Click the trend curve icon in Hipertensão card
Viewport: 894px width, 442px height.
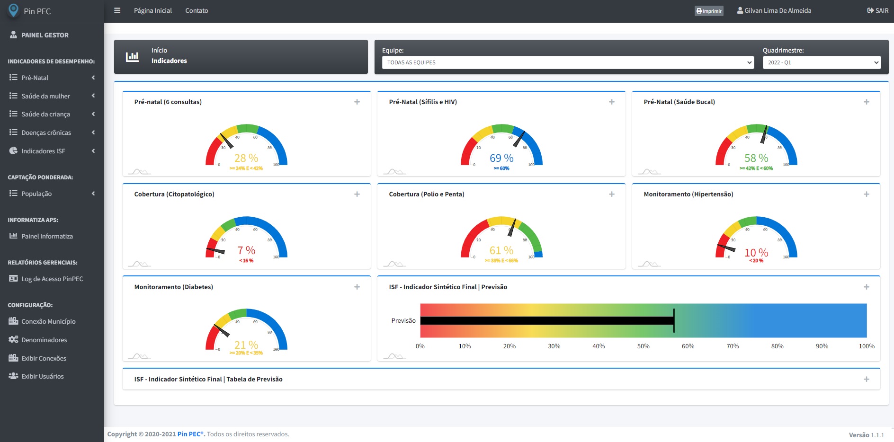tap(649, 264)
